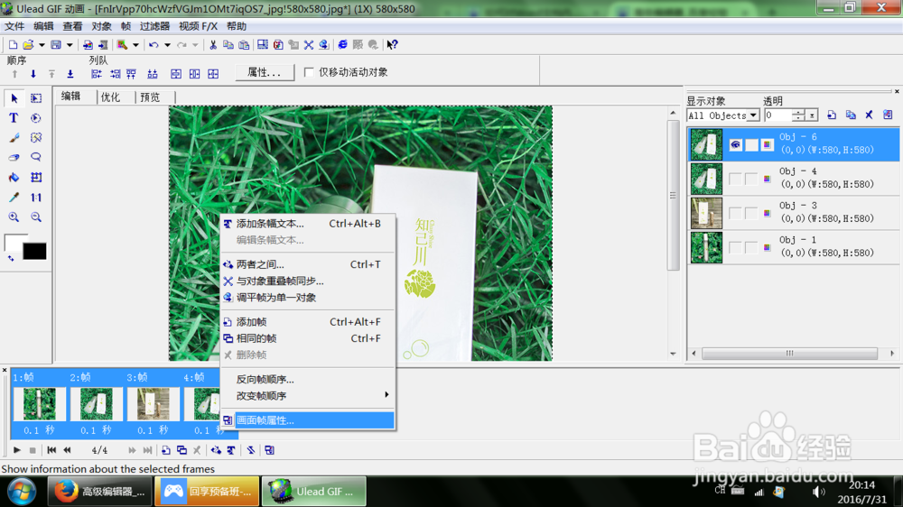Go to the previous frame

[x=68, y=450]
